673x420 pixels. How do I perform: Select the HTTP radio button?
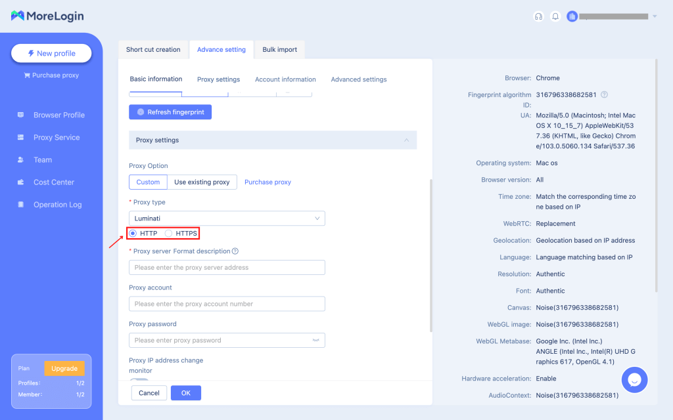pos(133,233)
